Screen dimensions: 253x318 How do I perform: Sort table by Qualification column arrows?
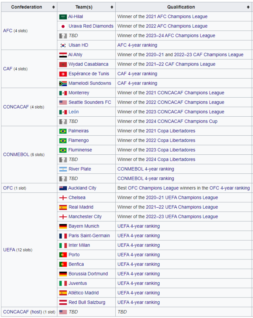click(248, 7)
